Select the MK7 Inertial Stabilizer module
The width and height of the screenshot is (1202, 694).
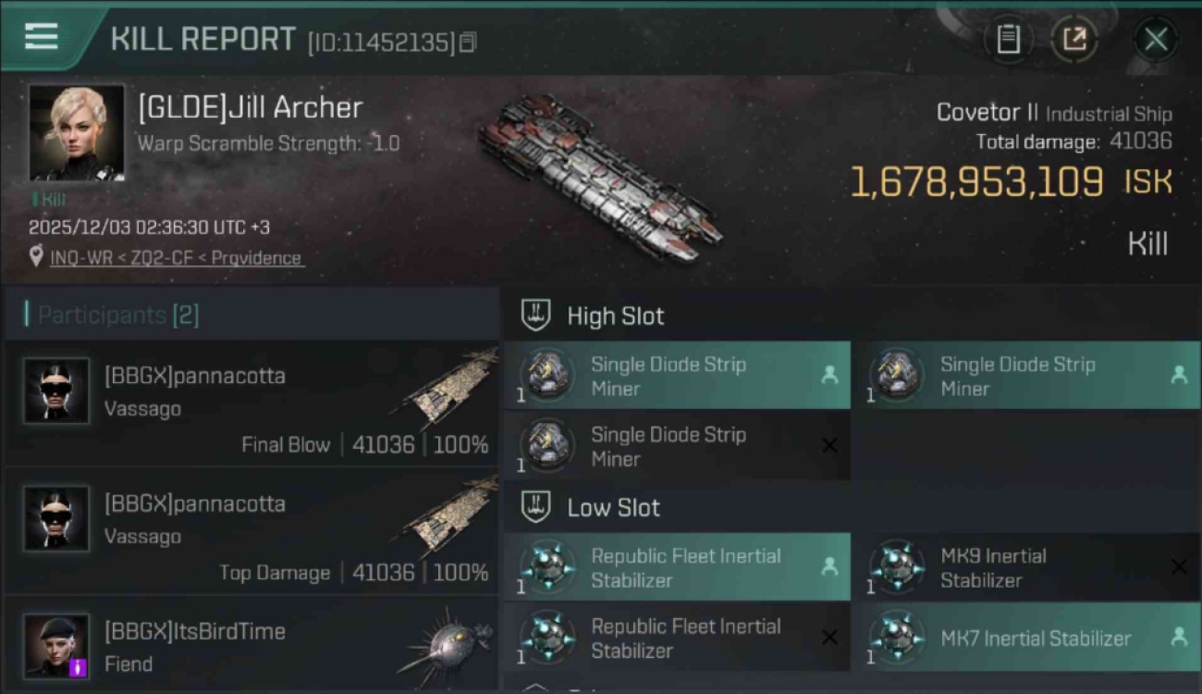pos(1024,638)
